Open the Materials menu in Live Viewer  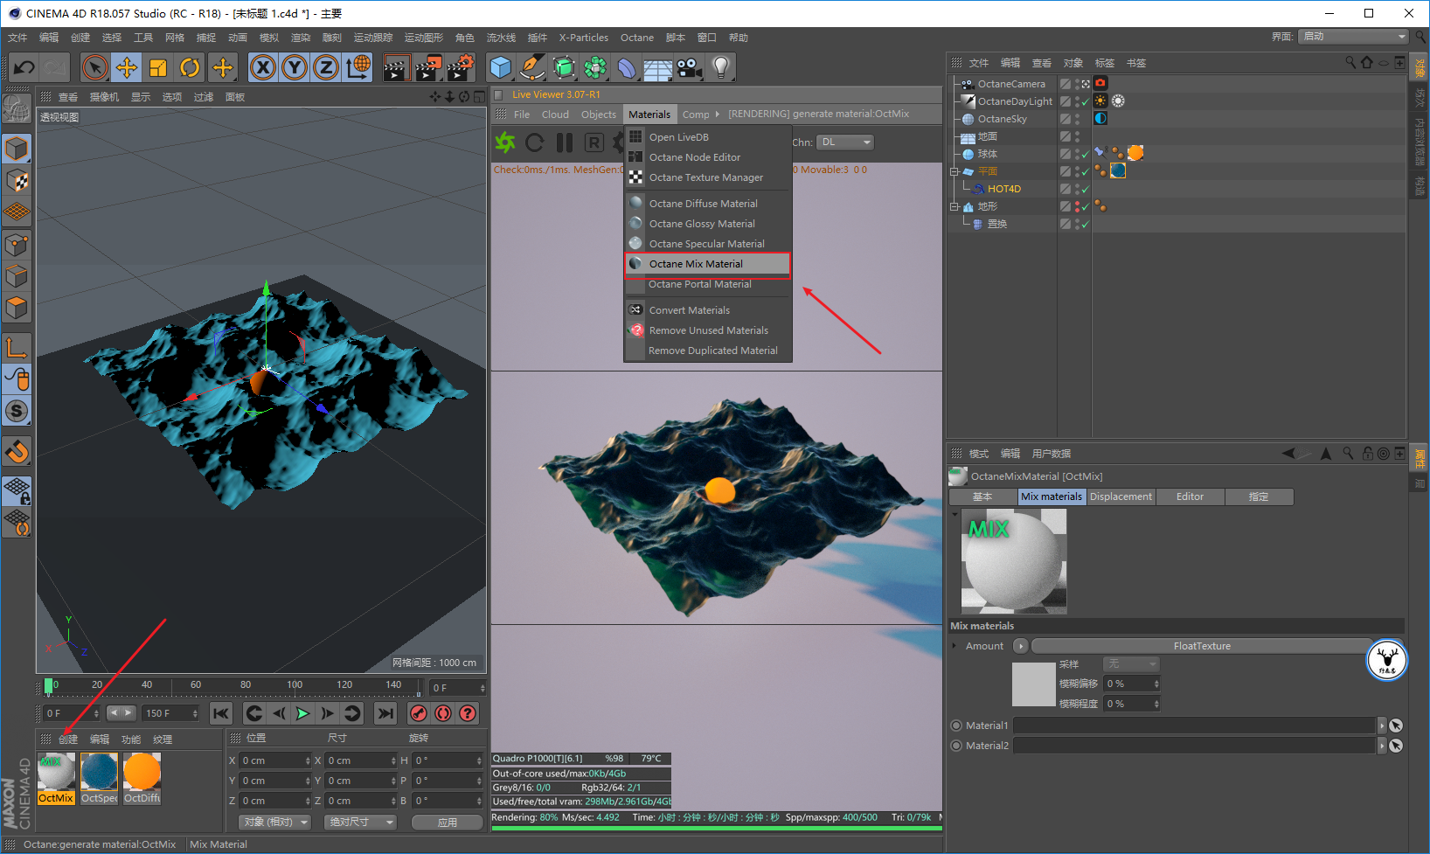649,115
